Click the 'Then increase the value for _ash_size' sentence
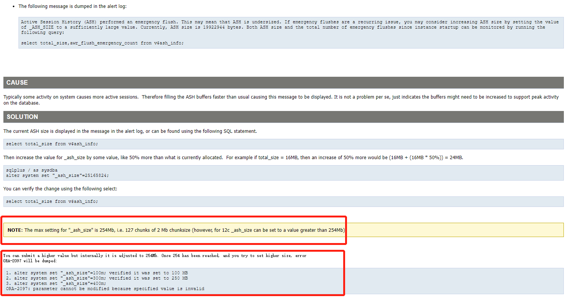This screenshot has height=304, width=568. (x=233, y=158)
